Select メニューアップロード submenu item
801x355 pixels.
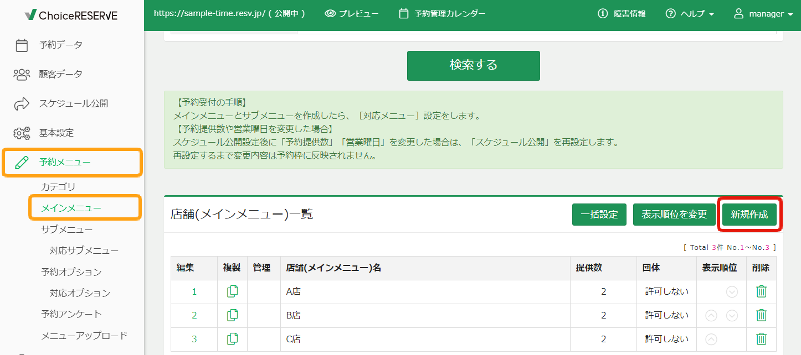[84, 336]
